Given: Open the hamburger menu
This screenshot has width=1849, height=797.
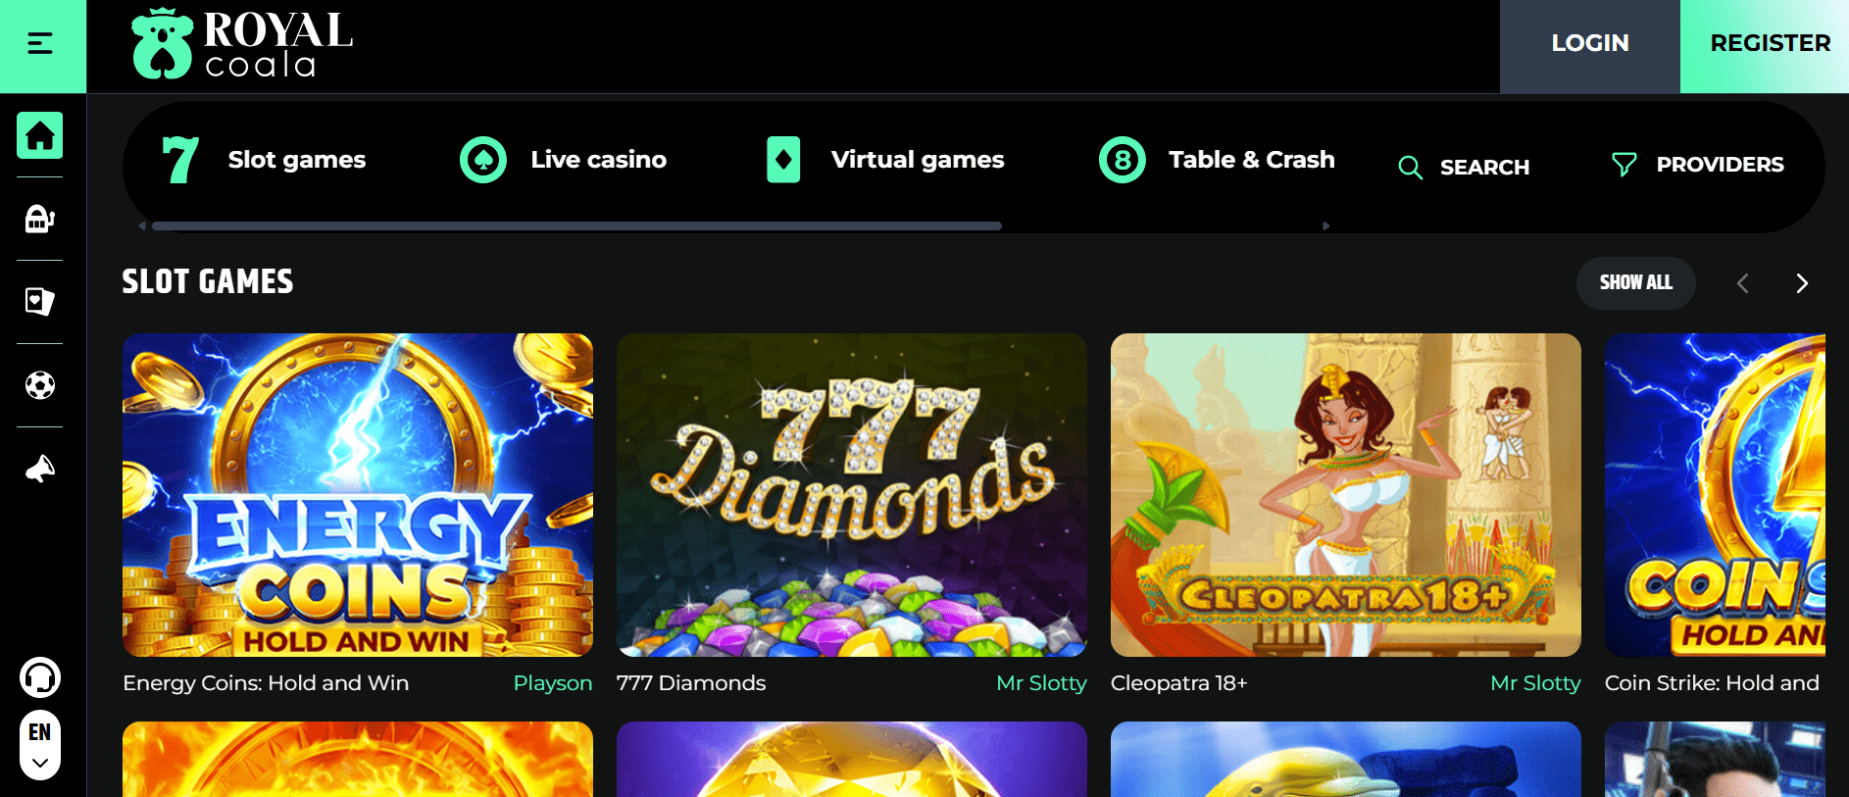Looking at the screenshot, I should (40, 44).
